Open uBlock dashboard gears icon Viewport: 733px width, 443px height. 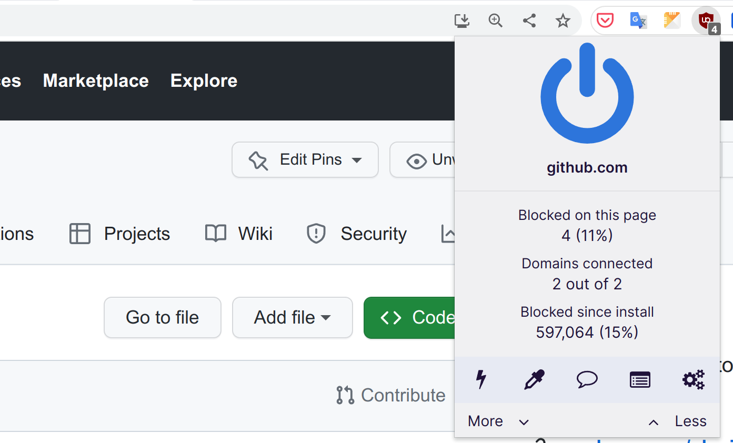point(693,379)
